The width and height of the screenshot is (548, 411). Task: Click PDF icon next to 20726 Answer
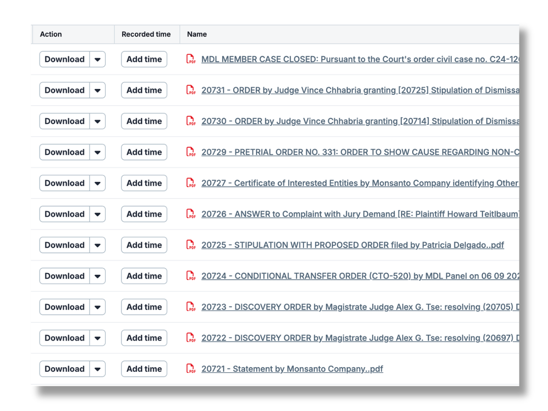pos(191,214)
